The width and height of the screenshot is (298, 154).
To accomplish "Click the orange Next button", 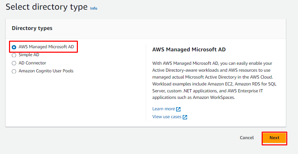I will pos(274,138).
